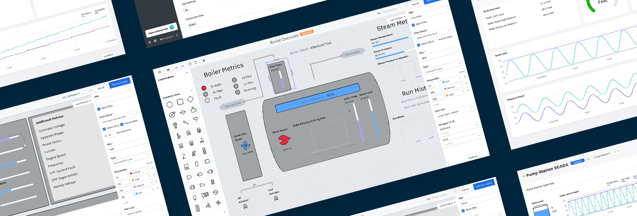This screenshot has height=216, width=637.
Task: Click the SCADA tag under Technician View
Action: pos(192,25)
